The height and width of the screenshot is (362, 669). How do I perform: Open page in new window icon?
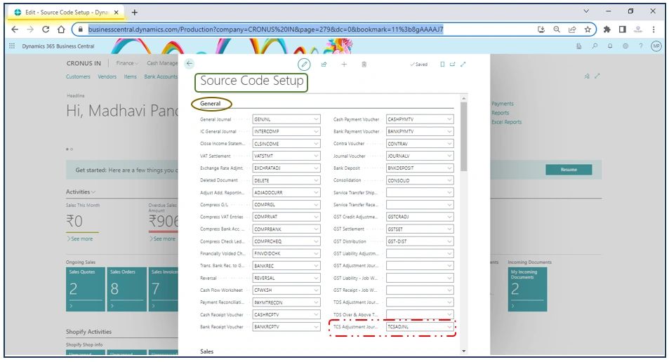pyautogui.click(x=453, y=64)
